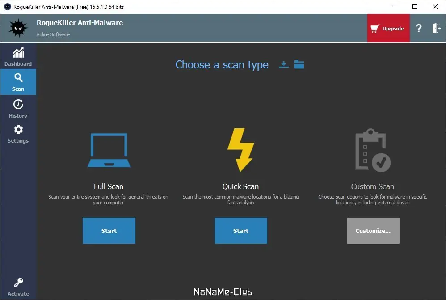Click the Full Scan laptop icon
This screenshot has width=446, height=300.
click(x=109, y=150)
